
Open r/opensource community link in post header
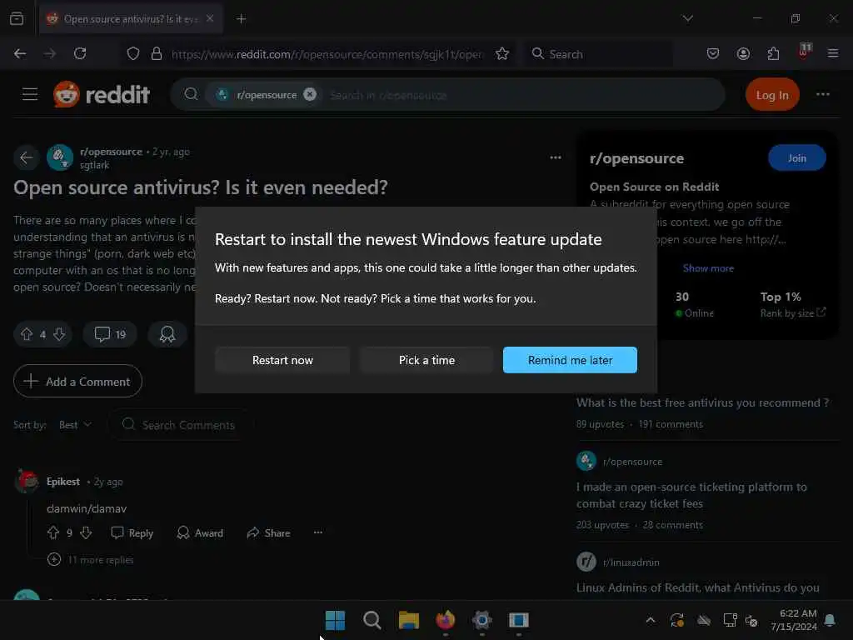click(111, 152)
